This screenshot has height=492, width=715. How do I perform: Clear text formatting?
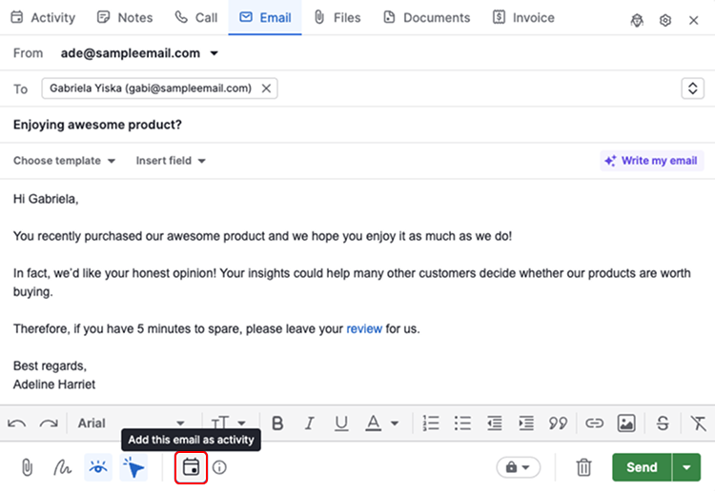[699, 423]
